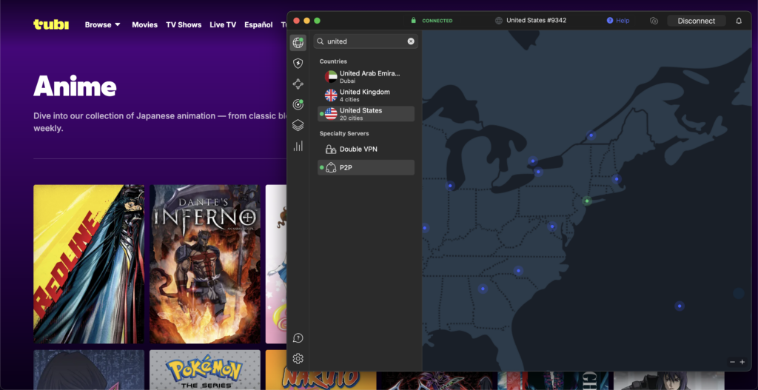758x390 pixels.
Task: Click the Specialty Servers section heading
Action: pyautogui.click(x=344, y=133)
